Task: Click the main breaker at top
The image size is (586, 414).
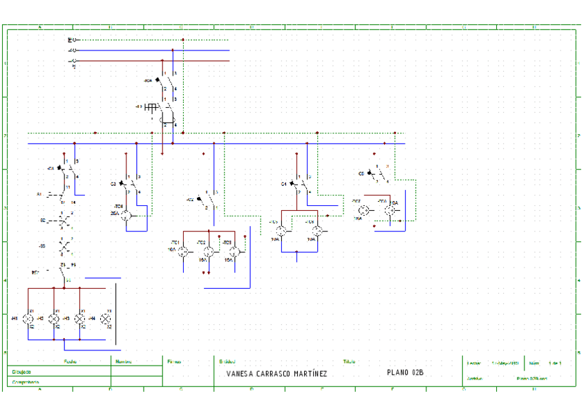Action: tap(164, 84)
